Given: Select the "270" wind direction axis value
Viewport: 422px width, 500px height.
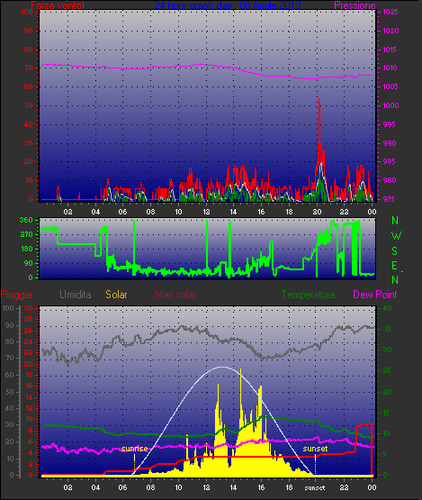Looking at the screenshot, I should (x=26, y=235).
